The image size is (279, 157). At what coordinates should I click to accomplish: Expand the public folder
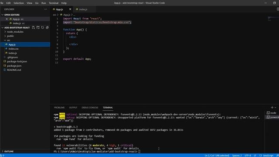(10, 36)
